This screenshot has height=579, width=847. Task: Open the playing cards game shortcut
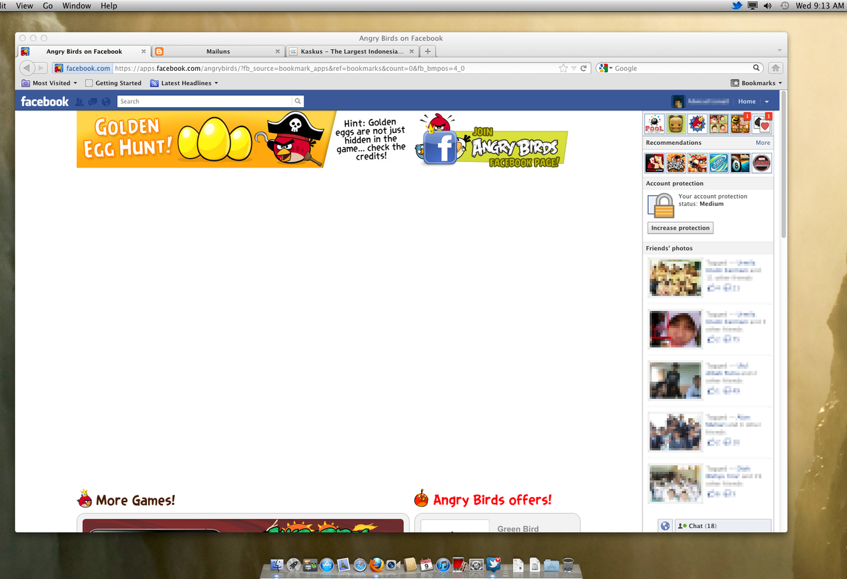click(x=762, y=124)
